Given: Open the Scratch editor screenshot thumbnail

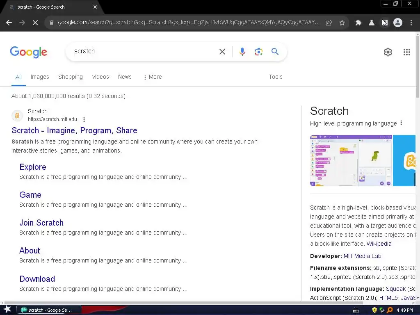Looking at the screenshot, I should coord(351,160).
